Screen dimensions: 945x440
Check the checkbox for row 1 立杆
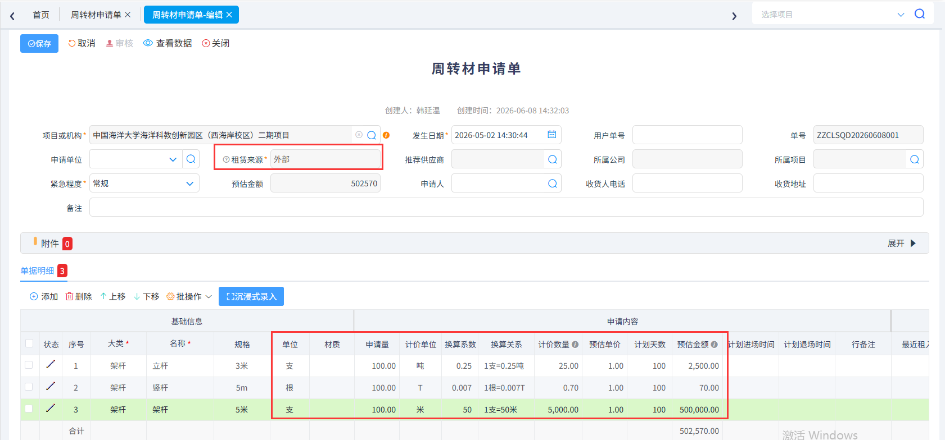(x=29, y=365)
